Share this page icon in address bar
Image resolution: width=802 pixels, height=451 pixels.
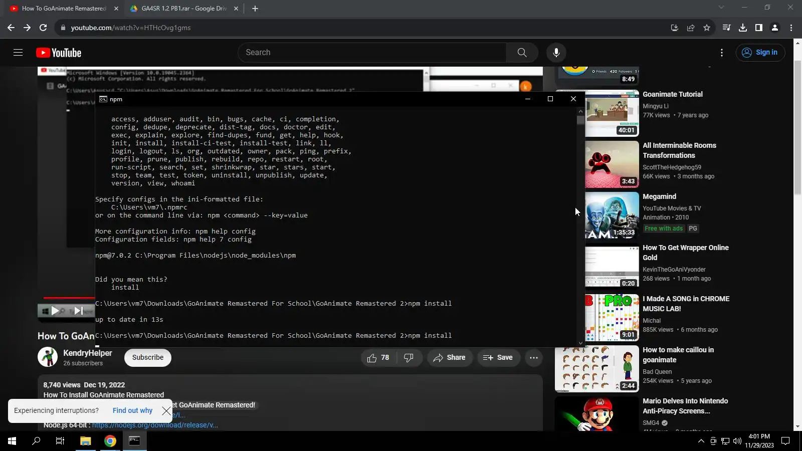coord(691,28)
